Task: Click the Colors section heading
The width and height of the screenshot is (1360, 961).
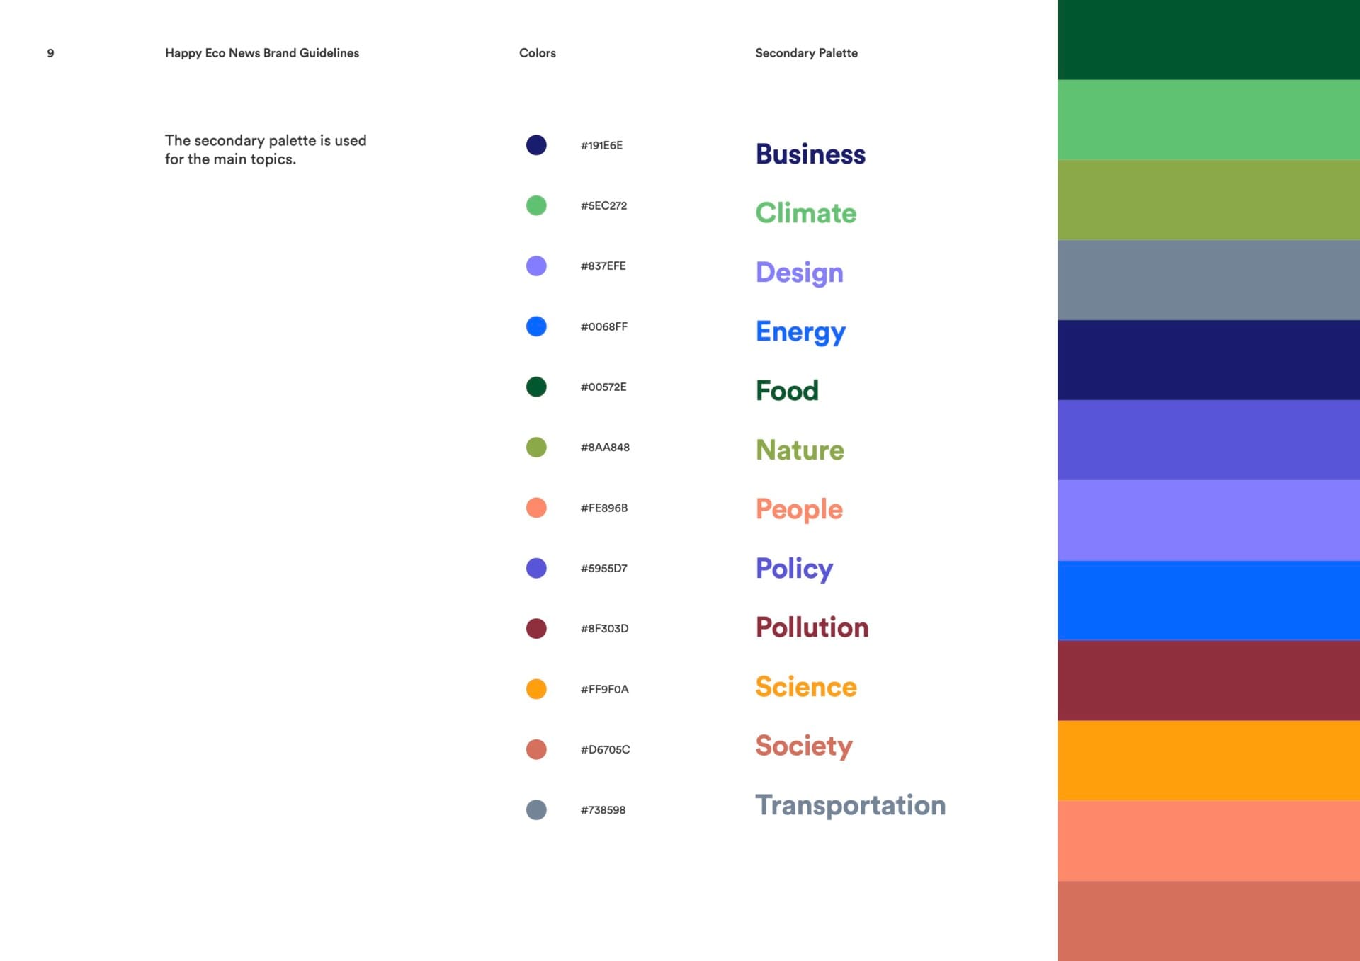Action: (x=537, y=53)
